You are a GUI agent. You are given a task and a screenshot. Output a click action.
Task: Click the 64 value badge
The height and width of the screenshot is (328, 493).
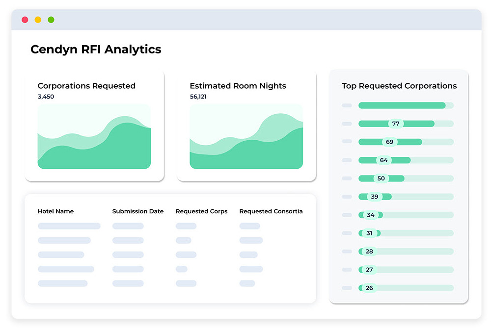[383, 160]
